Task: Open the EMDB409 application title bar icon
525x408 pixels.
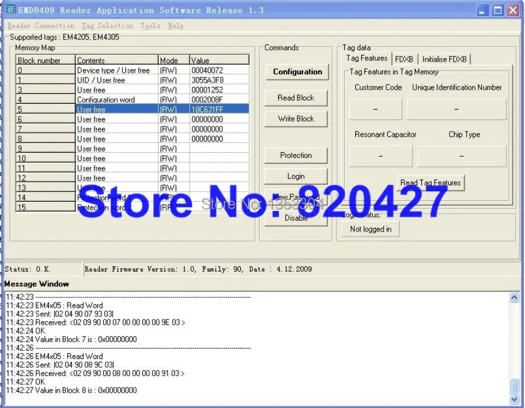Action: (x=11, y=9)
